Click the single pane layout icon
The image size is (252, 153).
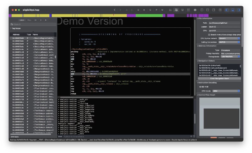pyautogui.click(x=214, y=10)
